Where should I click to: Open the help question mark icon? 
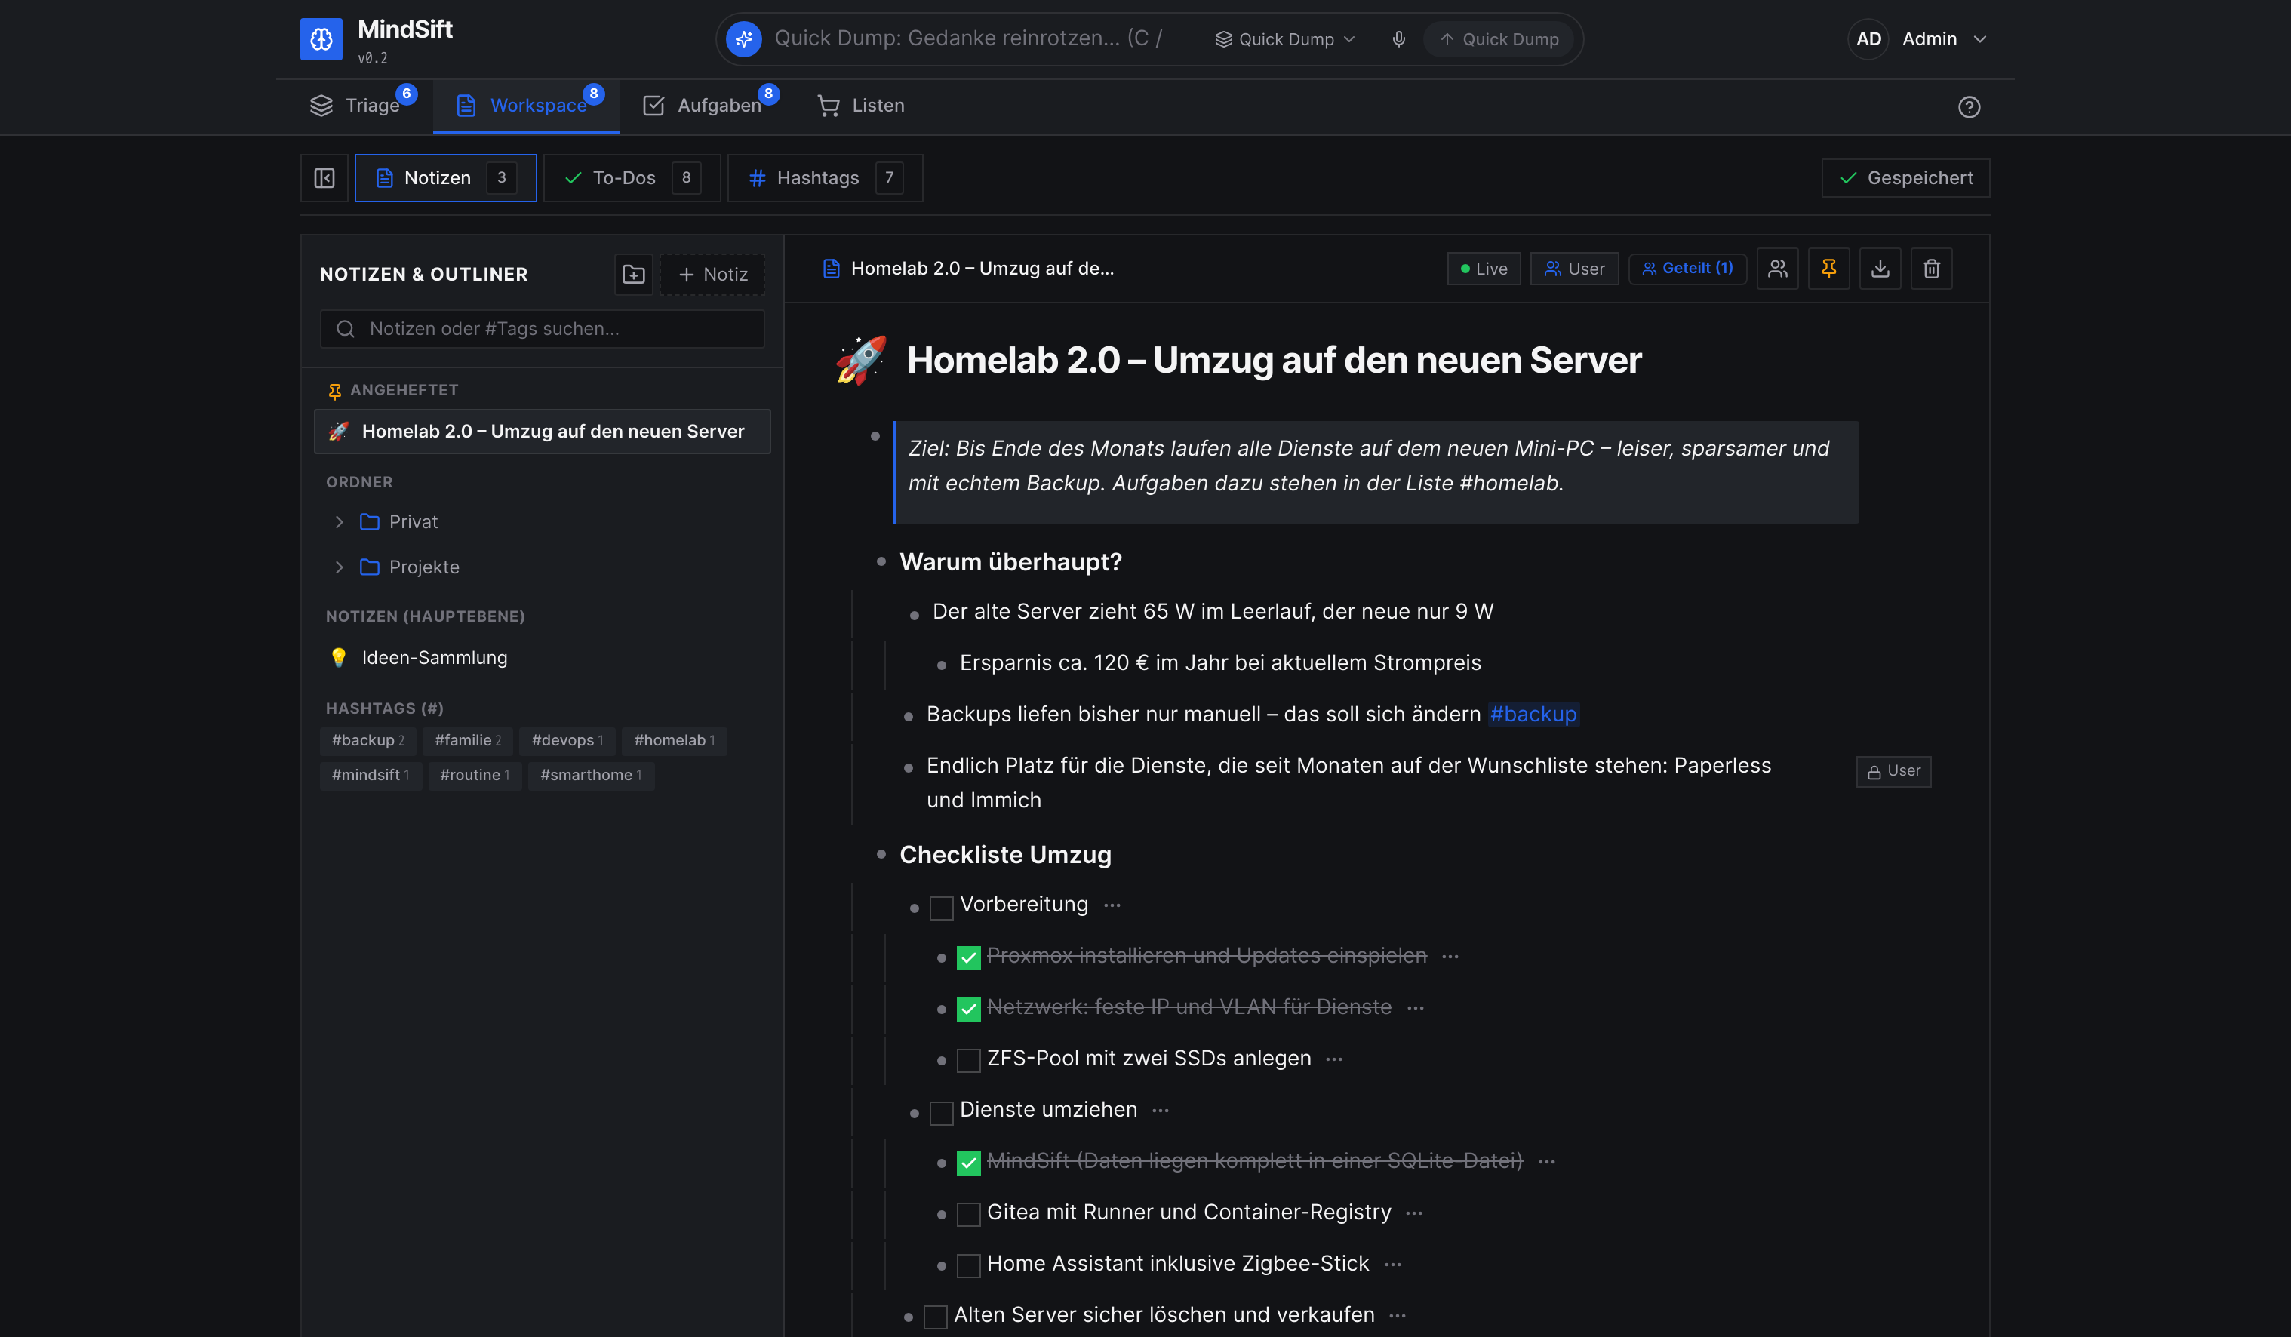[1970, 107]
